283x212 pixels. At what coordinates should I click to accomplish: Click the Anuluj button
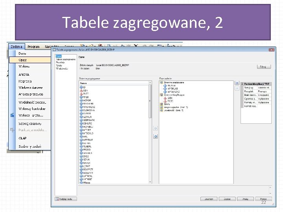(245, 199)
